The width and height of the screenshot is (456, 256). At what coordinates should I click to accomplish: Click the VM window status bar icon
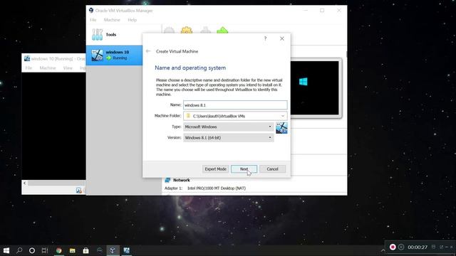79,191
